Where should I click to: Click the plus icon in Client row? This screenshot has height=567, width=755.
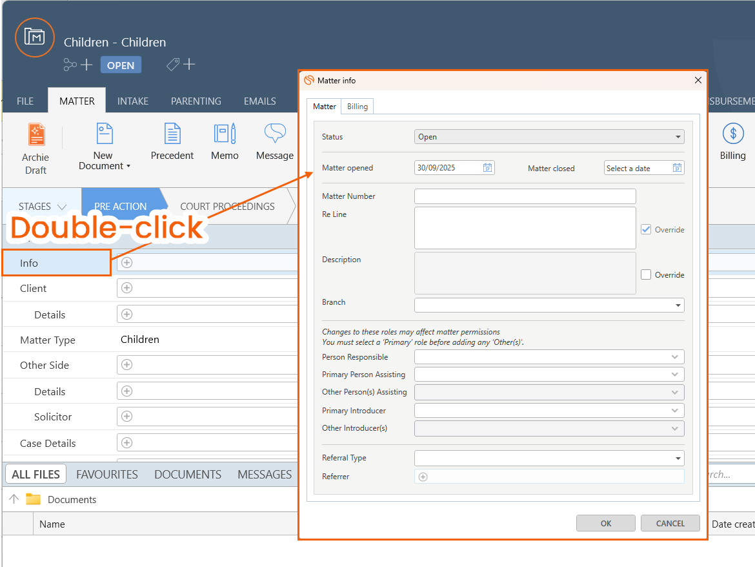(127, 288)
